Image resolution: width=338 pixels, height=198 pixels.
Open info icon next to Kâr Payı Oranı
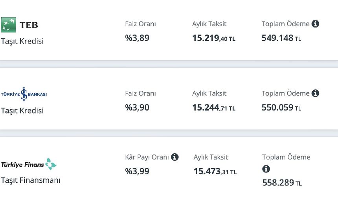click(175, 157)
